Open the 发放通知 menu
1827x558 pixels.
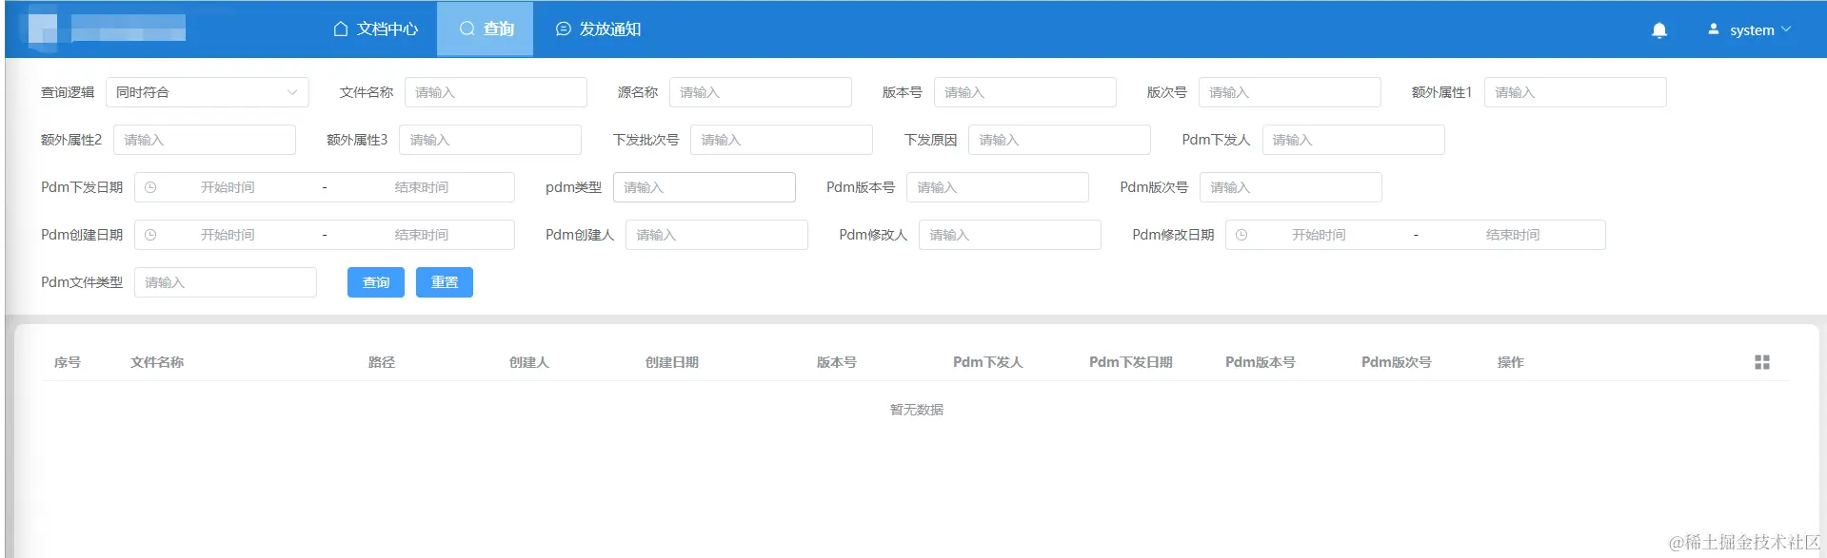click(598, 29)
